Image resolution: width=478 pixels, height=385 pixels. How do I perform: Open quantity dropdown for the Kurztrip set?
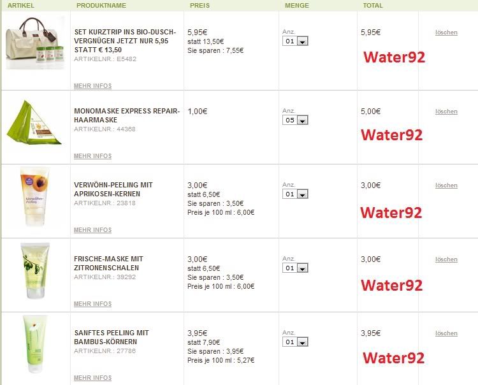click(x=296, y=41)
